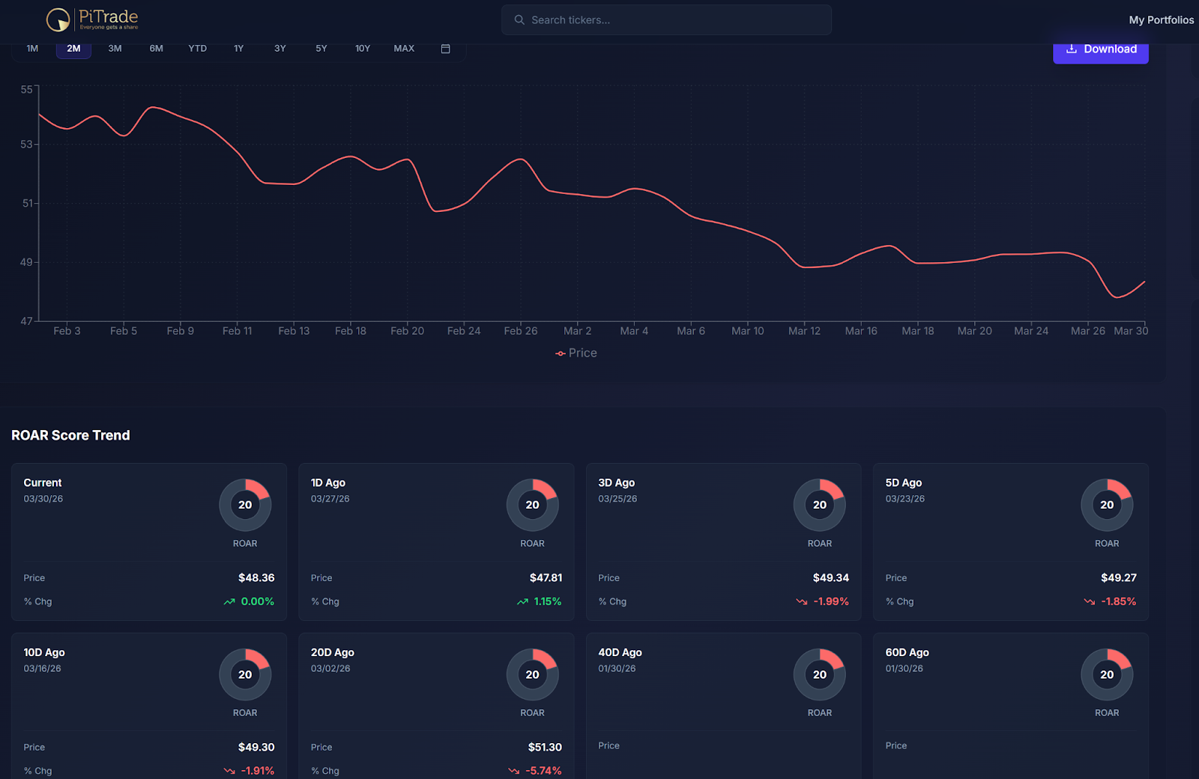Screen dimensions: 1199x779
Task: Click the green up-trend arrow beside 0.00%
Action: coord(229,601)
